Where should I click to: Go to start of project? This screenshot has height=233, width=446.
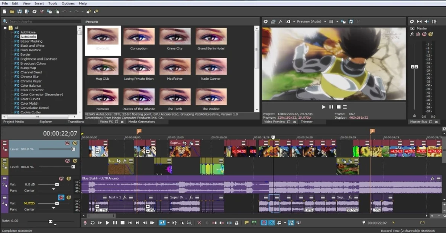pyautogui.click(x=130, y=223)
